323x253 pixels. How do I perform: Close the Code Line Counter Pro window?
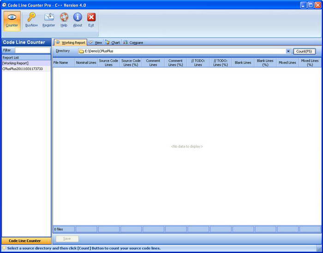[x=318, y=5]
